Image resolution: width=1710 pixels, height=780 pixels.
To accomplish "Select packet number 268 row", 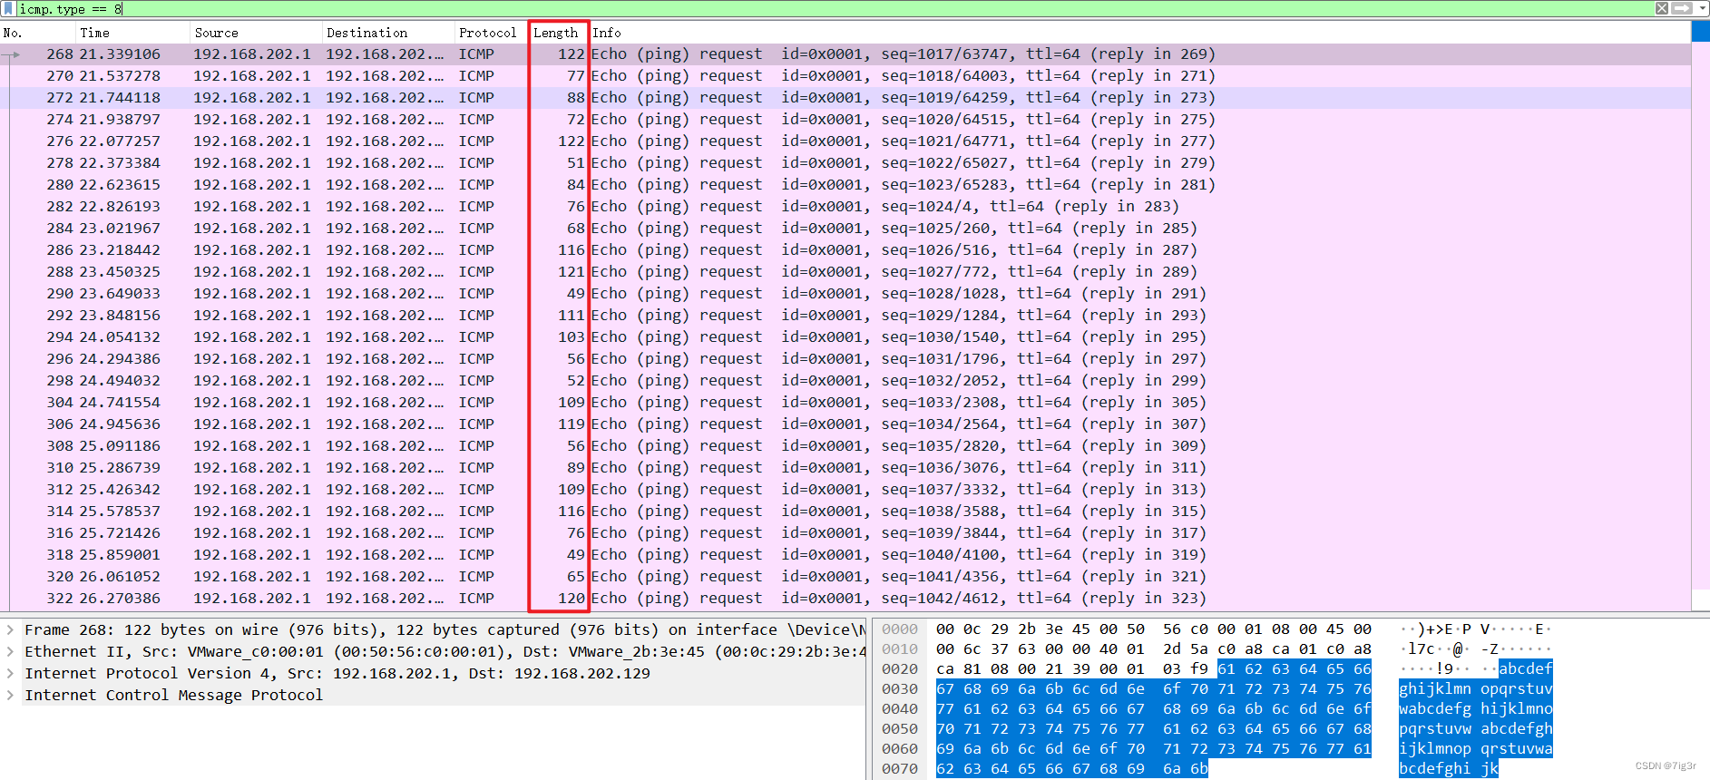I will 845,54.
